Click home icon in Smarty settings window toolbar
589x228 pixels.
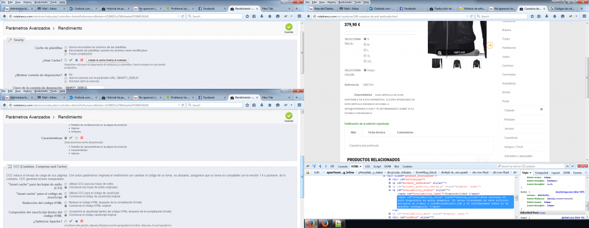pyautogui.click(x=270, y=16)
